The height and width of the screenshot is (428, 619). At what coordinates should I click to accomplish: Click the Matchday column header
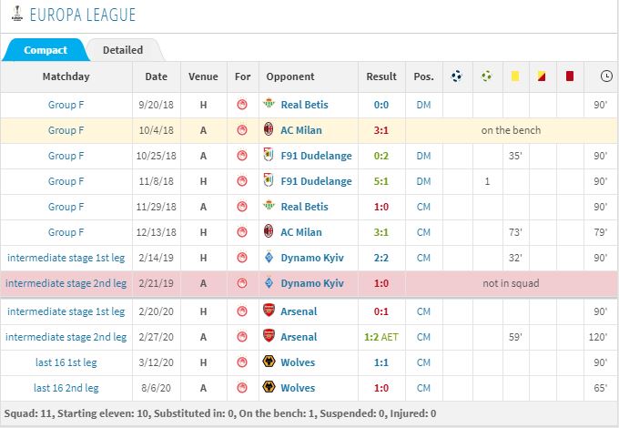[66, 76]
